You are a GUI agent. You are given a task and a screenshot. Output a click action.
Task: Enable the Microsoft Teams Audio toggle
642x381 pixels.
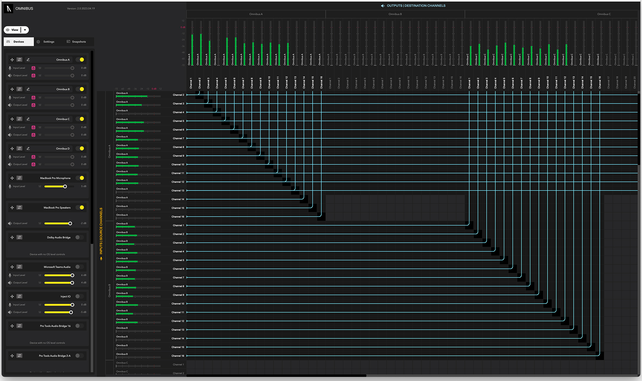click(x=80, y=267)
